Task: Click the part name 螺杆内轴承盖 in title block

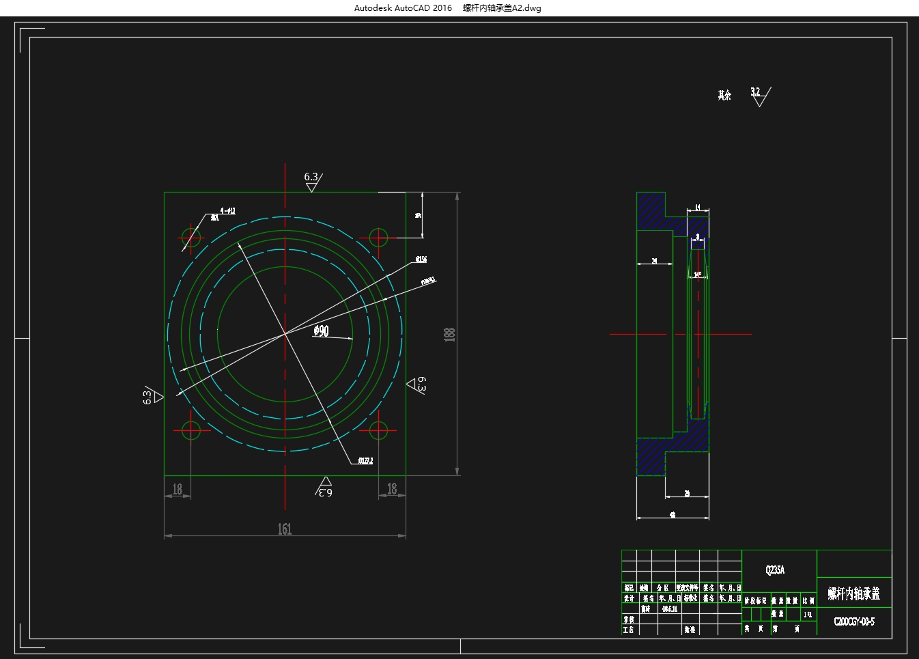Action: coord(854,593)
